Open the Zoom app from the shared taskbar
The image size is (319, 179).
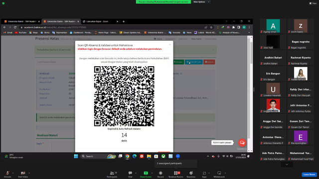coord(178,156)
